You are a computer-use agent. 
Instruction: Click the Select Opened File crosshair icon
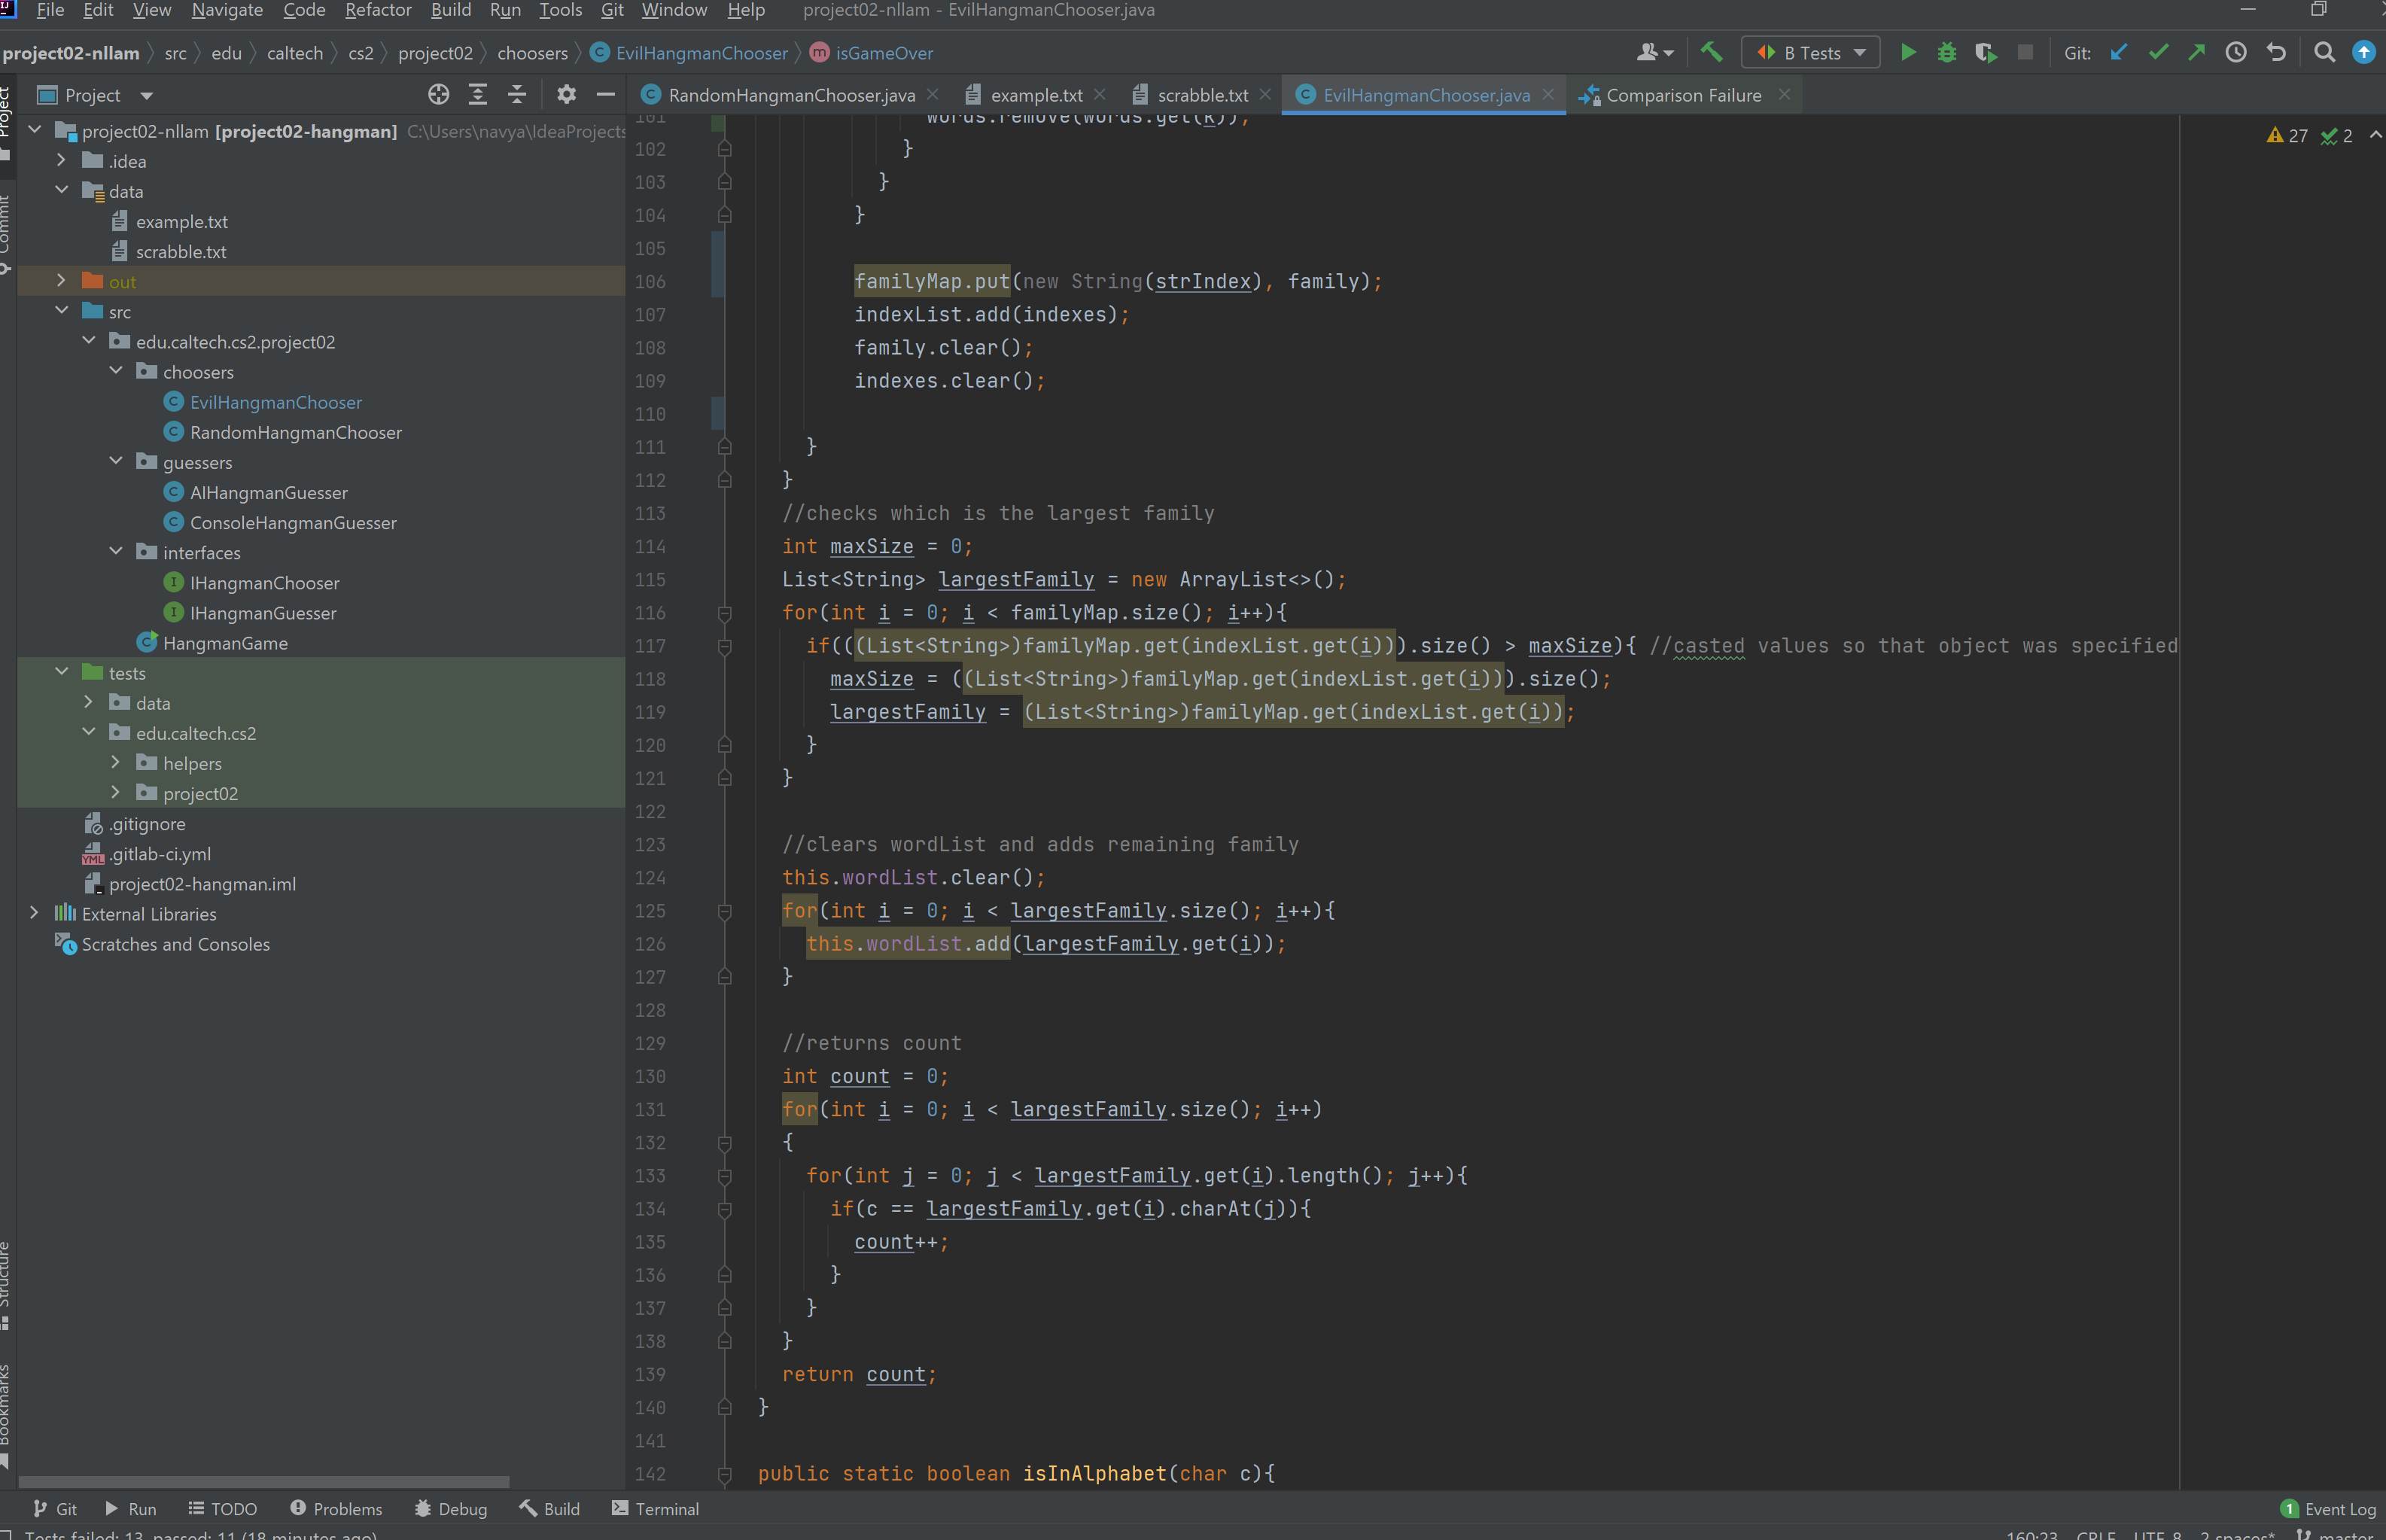pos(438,95)
